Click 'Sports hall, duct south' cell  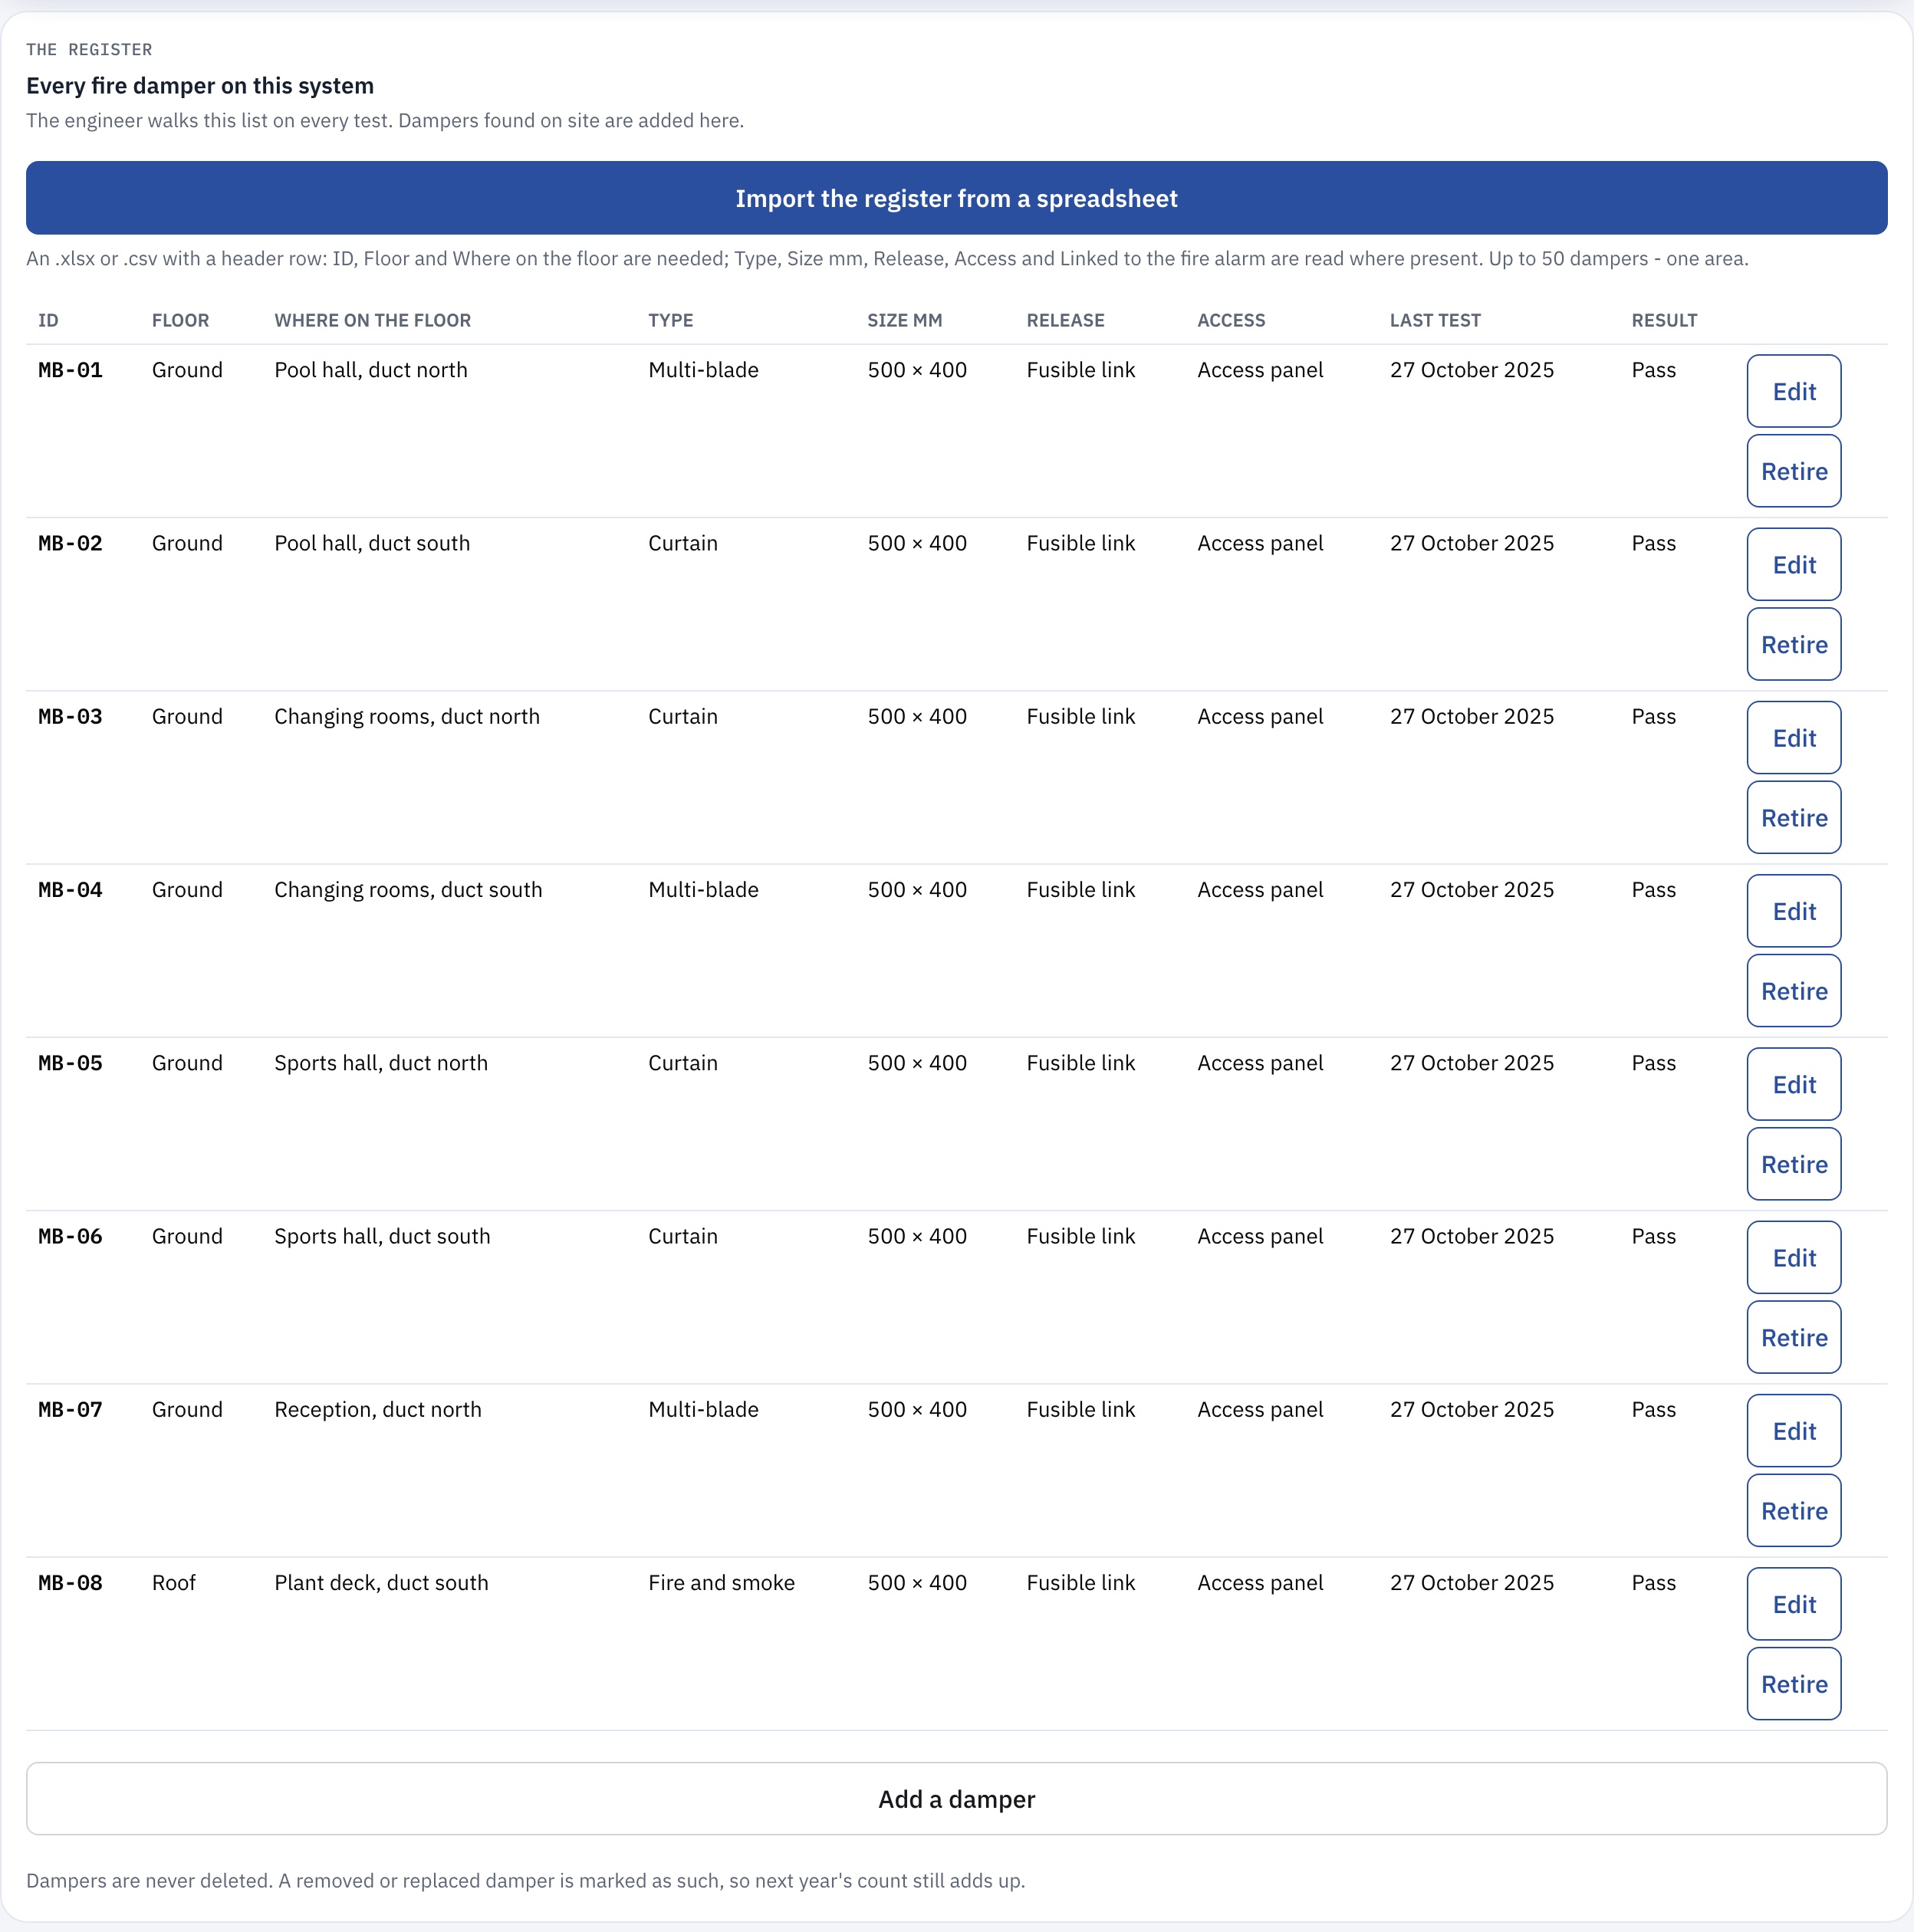(x=382, y=1236)
